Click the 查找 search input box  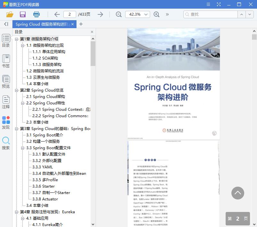pos(211,14)
